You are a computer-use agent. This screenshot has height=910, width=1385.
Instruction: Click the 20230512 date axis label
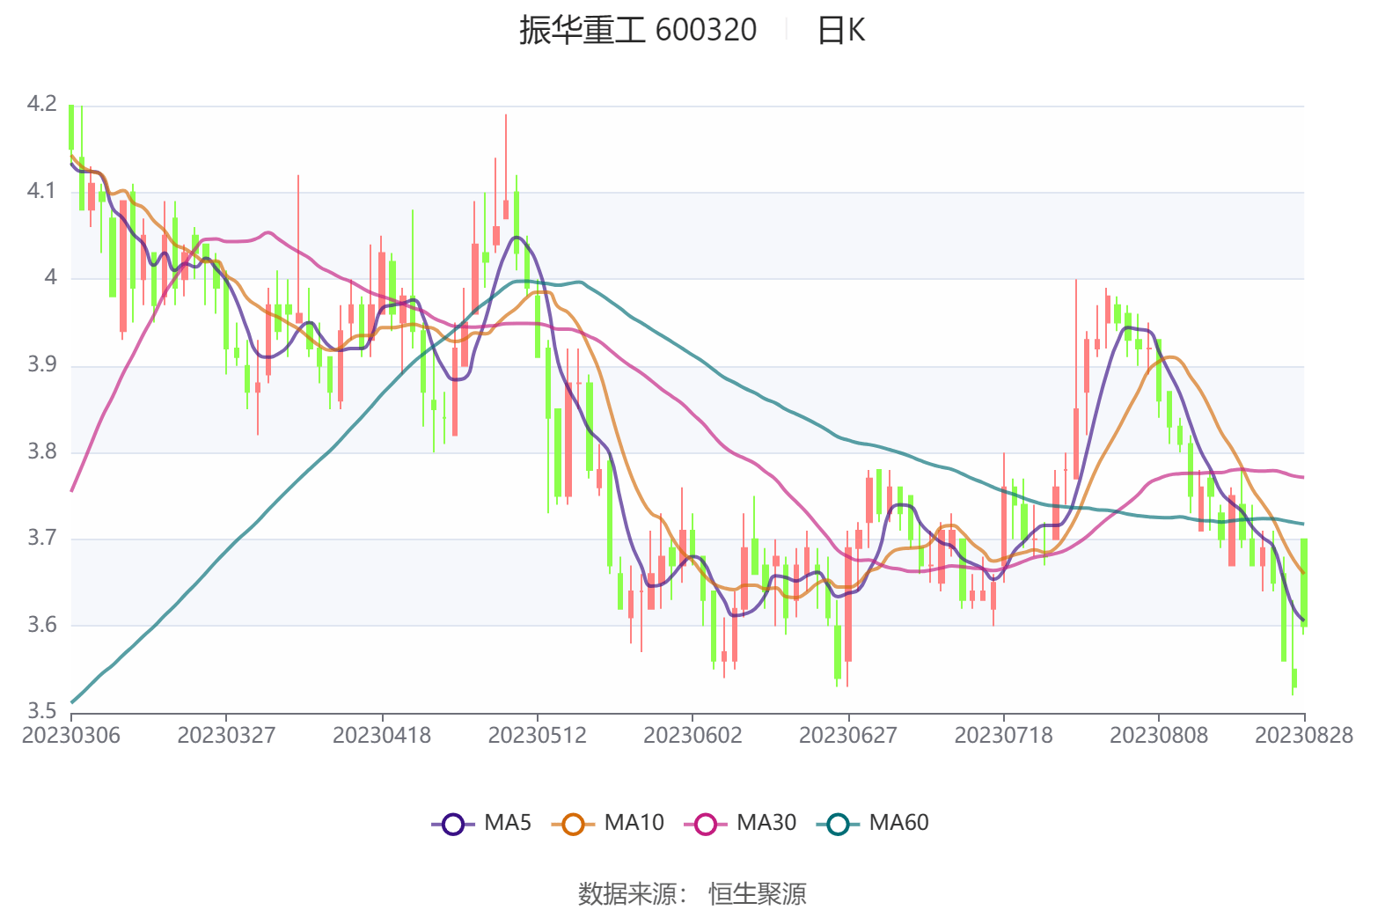coord(537,736)
